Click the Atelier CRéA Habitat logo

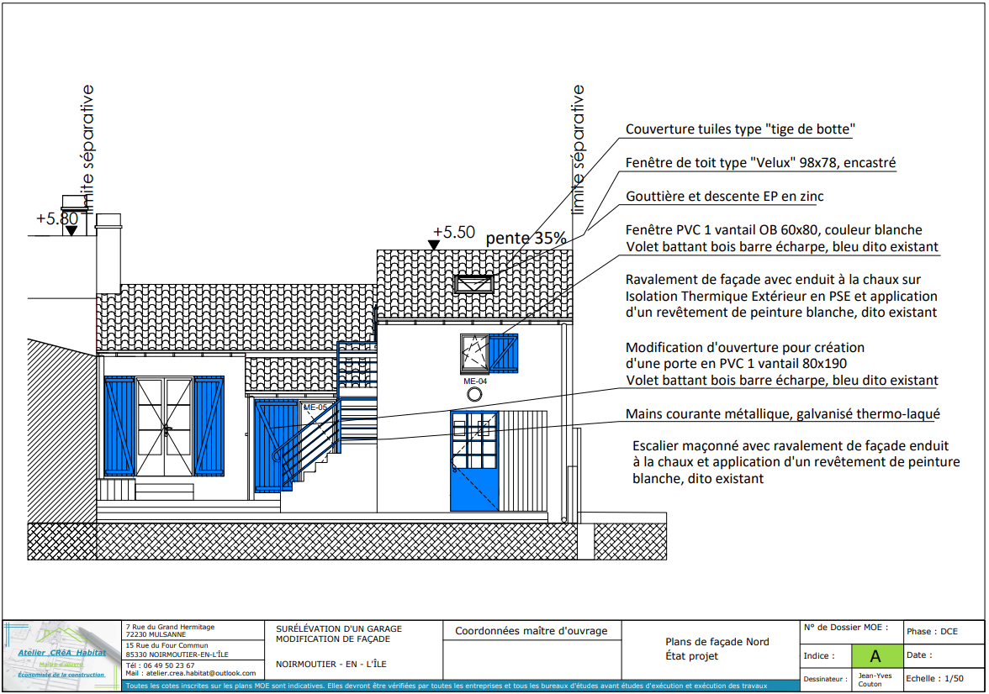(62, 656)
